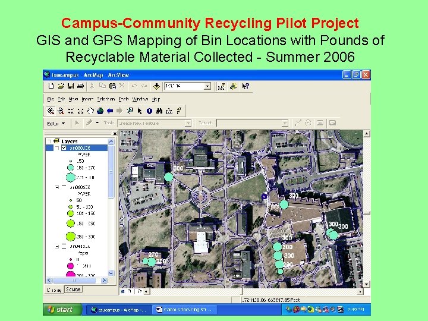This screenshot has height=321, width=428.
Task: Select the Measure ruler tool
Action: point(169,111)
